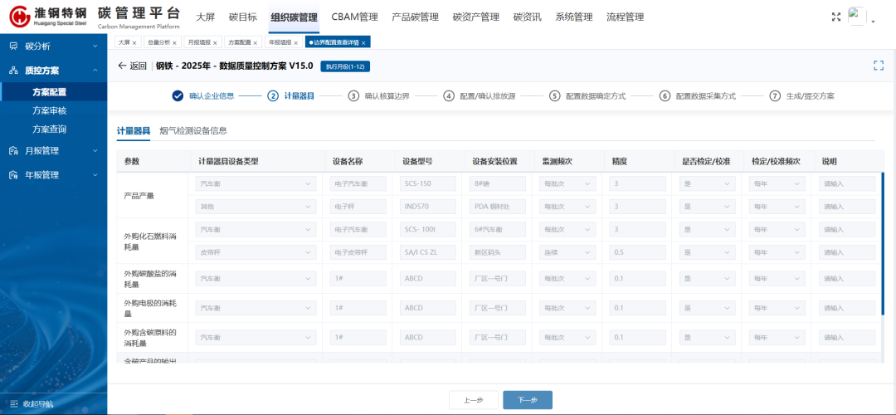
Task: Collapse the 质控方案 sidebar chevron
Action: pos(95,71)
